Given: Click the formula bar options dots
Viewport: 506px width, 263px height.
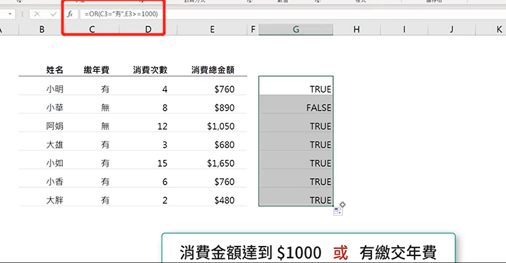Looking at the screenshot, I should point(23,14).
